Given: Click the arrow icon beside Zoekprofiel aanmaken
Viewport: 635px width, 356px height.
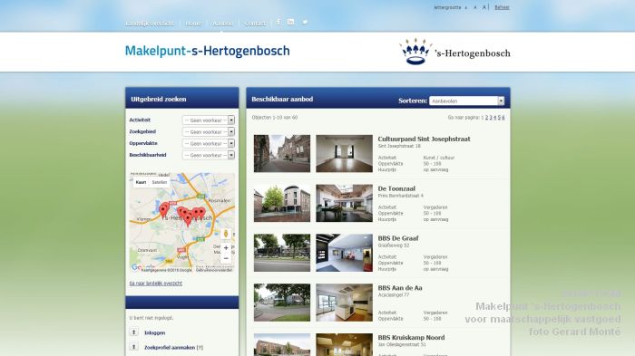Looking at the screenshot, I should (x=134, y=347).
